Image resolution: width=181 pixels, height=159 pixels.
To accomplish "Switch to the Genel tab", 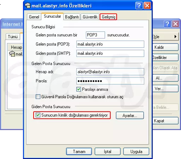I will [x=34, y=17].
